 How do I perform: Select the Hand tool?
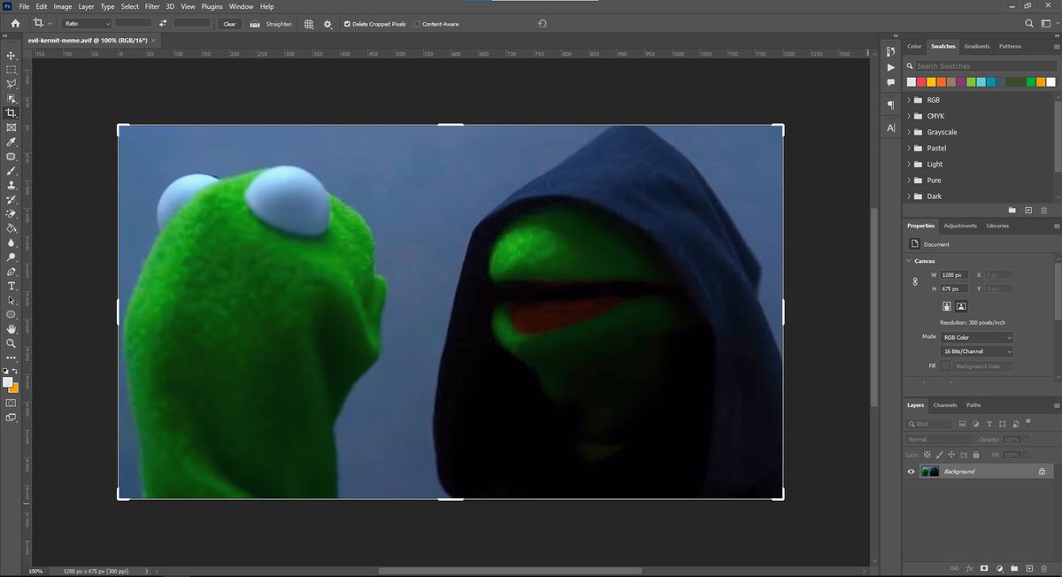(12, 328)
